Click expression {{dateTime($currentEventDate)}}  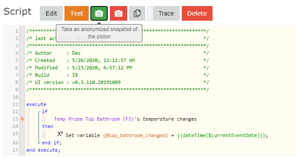point(221,135)
